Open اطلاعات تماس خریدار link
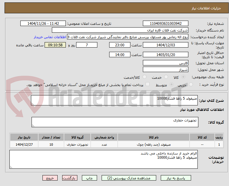This screenshot has height=186, width=229. [50, 37]
